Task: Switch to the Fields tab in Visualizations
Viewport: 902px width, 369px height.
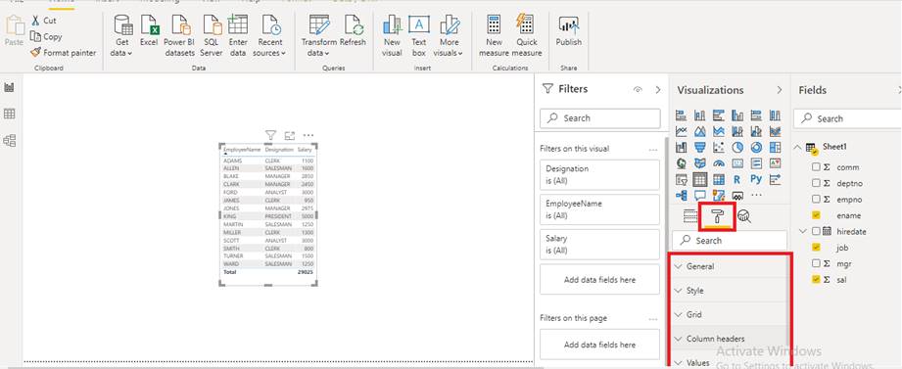Action: coord(690,216)
